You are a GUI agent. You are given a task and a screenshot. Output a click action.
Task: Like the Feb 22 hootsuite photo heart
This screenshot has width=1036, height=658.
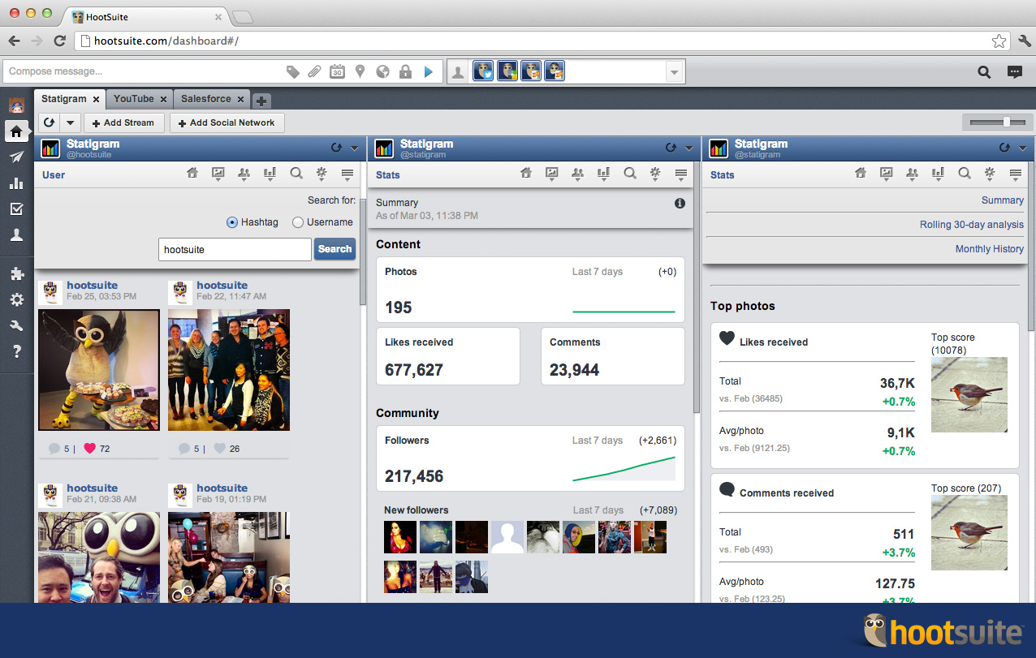click(x=219, y=448)
